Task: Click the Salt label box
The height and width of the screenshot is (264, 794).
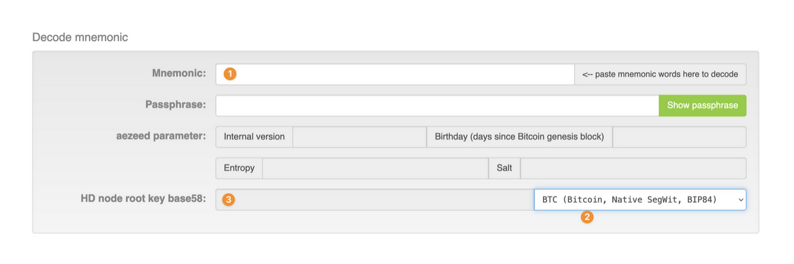Action: point(504,168)
